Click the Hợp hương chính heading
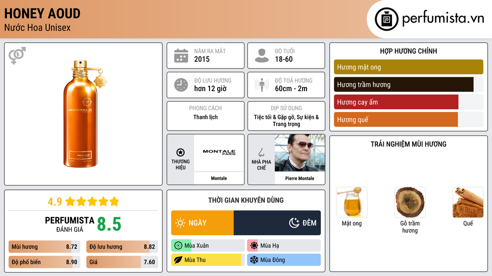The image size is (492, 276). click(408, 51)
